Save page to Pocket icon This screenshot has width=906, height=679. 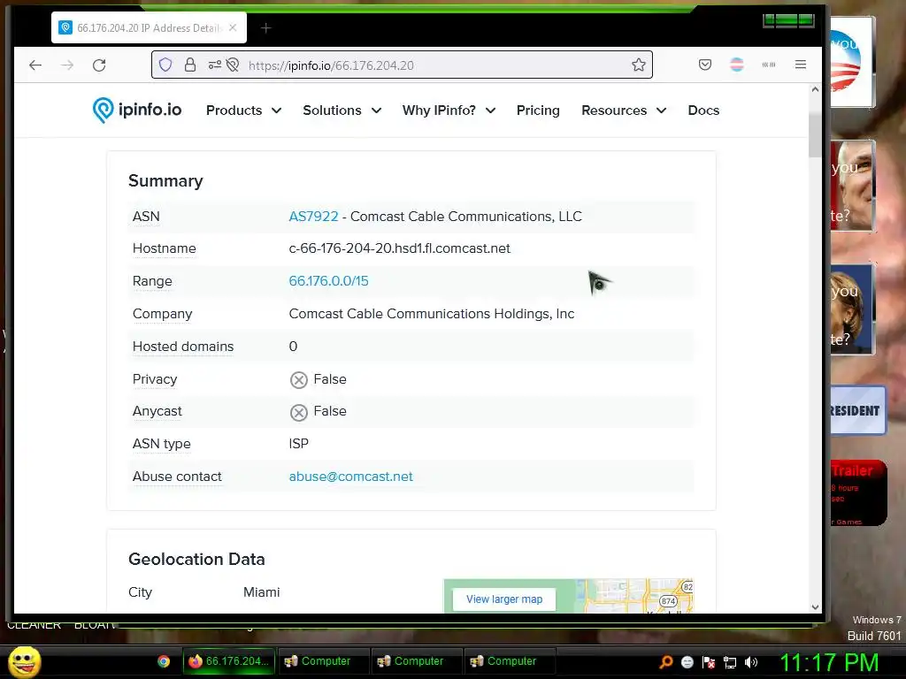(x=705, y=65)
